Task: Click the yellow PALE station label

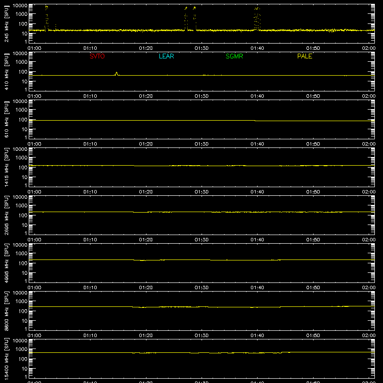Action: click(x=304, y=56)
